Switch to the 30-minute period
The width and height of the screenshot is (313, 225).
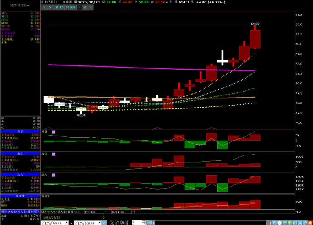[68, 7]
